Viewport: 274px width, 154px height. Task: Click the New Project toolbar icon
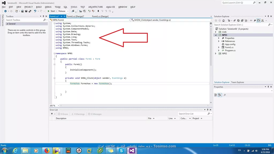pyautogui.click(x=16, y=11)
